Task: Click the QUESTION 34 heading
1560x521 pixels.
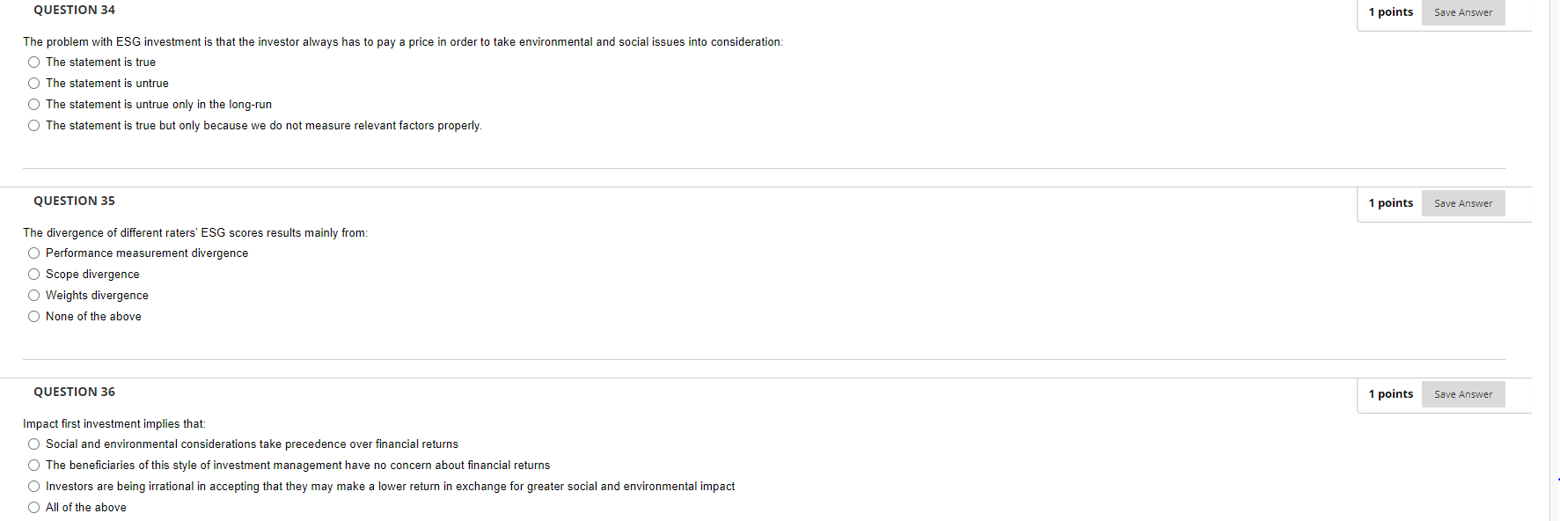Action: pos(74,10)
